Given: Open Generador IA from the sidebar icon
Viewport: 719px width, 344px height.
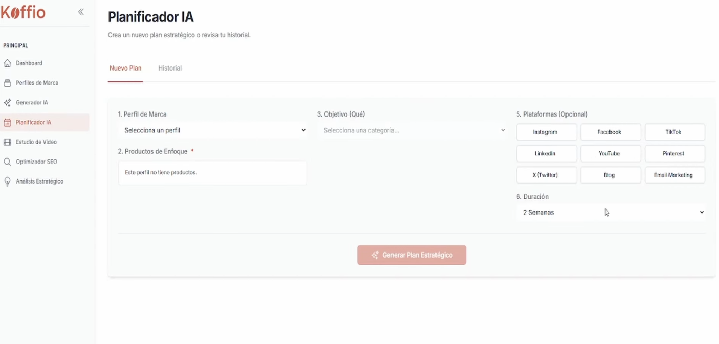Looking at the screenshot, I should (7, 102).
